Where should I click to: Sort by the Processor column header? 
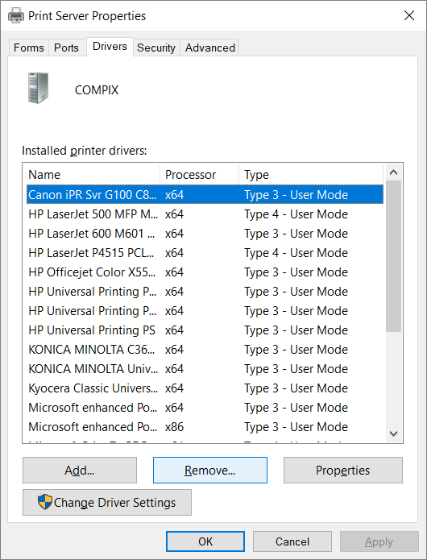tap(199, 175)
